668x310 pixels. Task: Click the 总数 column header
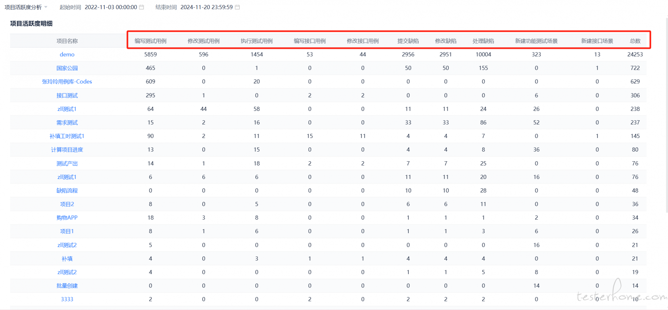[635, 41]
